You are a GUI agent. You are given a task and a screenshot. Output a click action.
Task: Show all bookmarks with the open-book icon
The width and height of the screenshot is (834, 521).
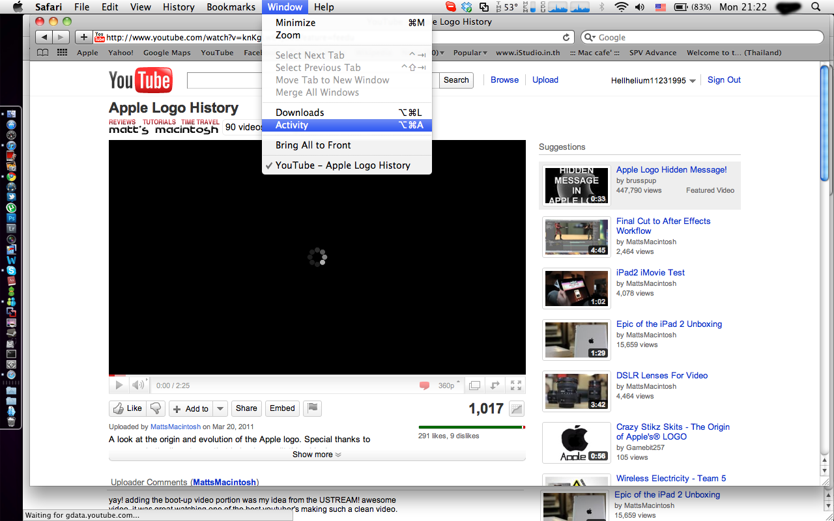coord(43,53)
